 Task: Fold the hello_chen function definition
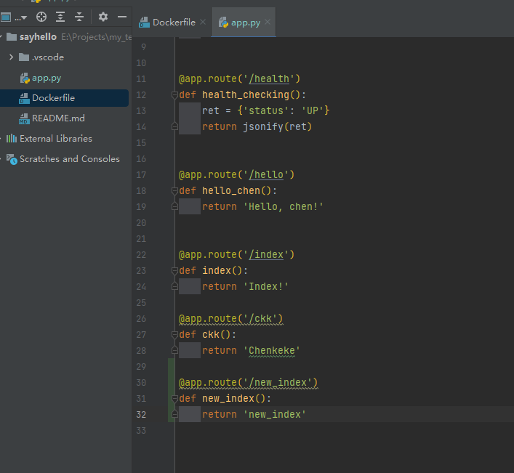point(174,191)
